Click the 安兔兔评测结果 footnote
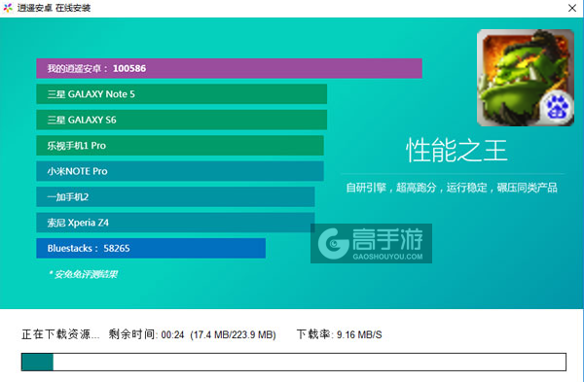This screenshot has width=584, height=382. (x=83, y=274)
